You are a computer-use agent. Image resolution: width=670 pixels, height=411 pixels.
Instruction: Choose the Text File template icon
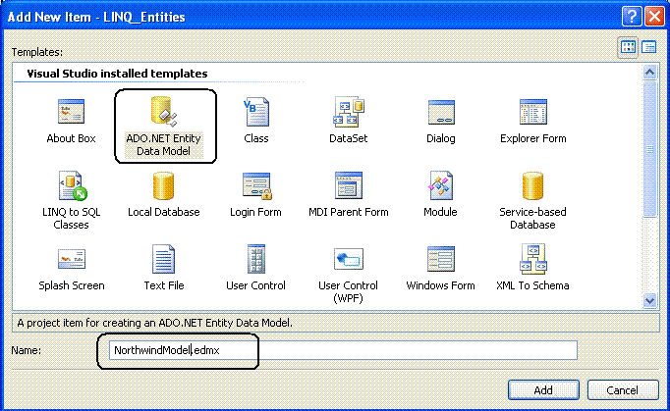(x=164, y=259)
